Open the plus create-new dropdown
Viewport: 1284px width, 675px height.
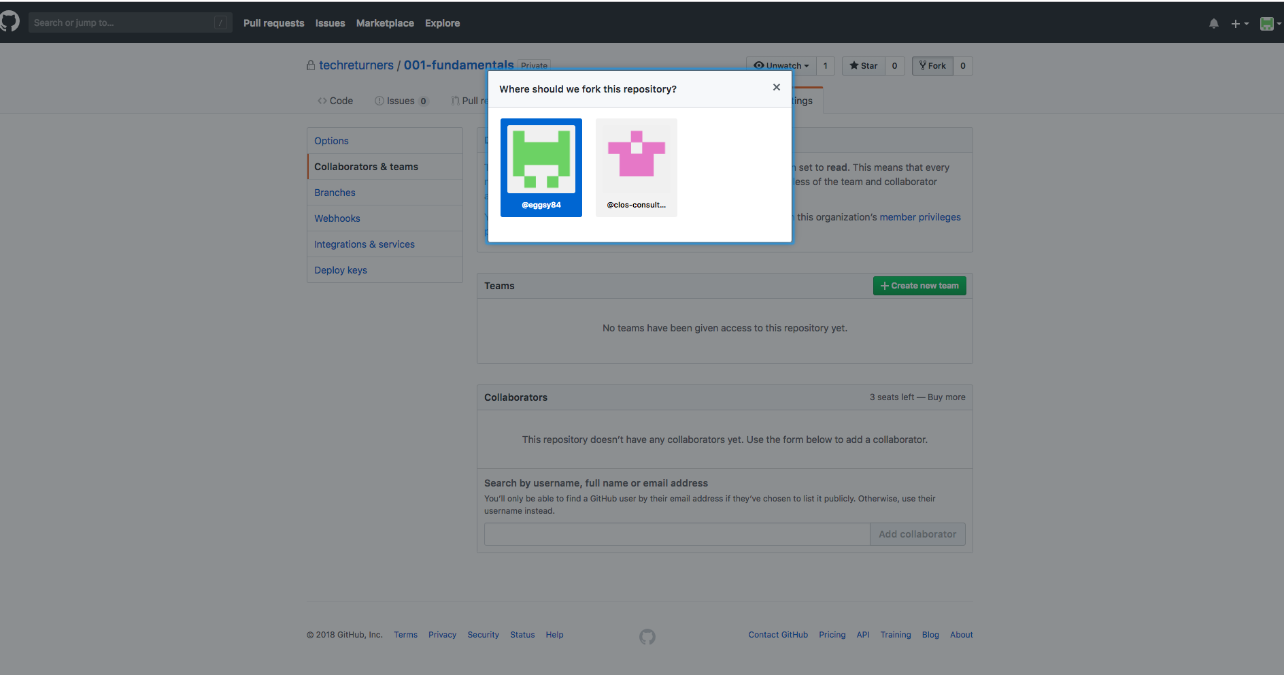coord(1240,24)
